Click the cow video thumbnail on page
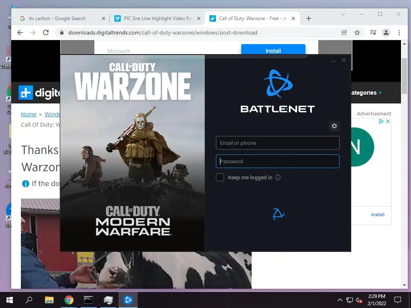The image size is (411, 308). click(x=136, y=270)
